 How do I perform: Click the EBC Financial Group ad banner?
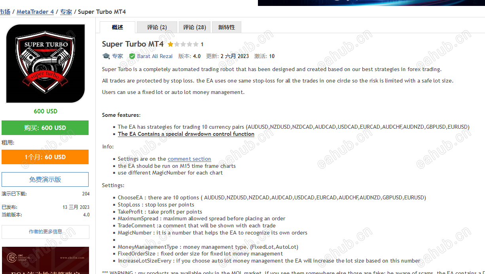point(45,260)
